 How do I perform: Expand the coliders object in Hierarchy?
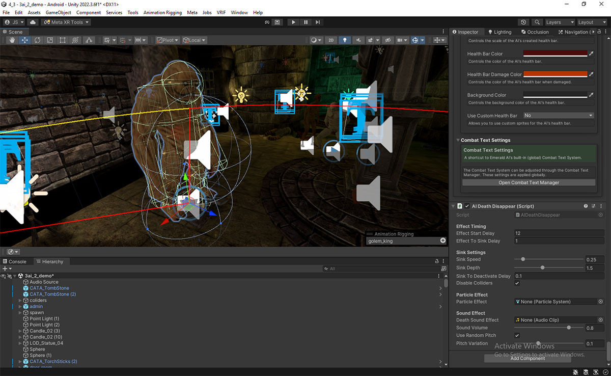[x=20, y=301]
